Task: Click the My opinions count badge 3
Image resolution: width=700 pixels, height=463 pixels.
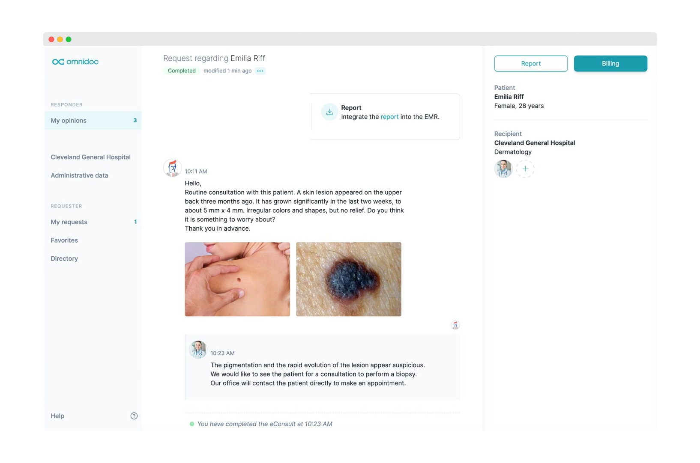Action: (135, 121)
